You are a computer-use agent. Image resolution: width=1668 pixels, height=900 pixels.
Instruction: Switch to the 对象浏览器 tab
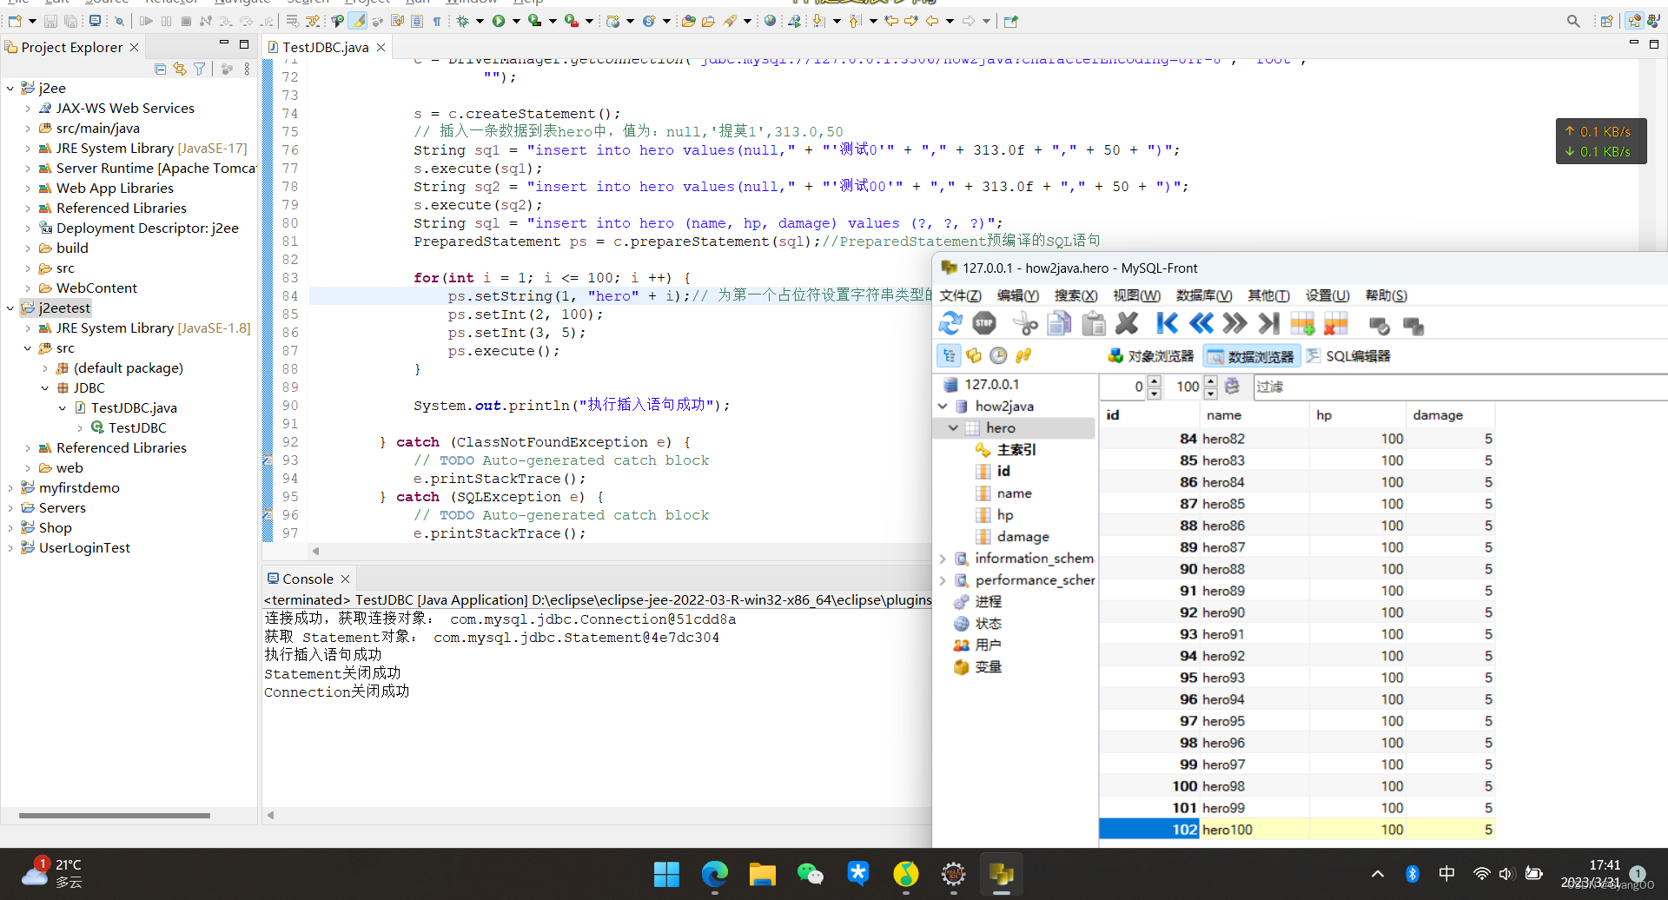pyautogui.click(x=1151, y=356)
